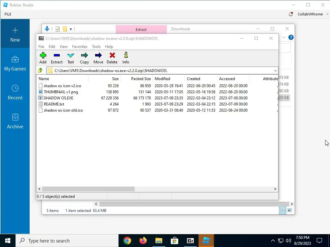
Task: Open the 7-Zip Edit menu
Action: pyautogui.click(x=52, y=47)
